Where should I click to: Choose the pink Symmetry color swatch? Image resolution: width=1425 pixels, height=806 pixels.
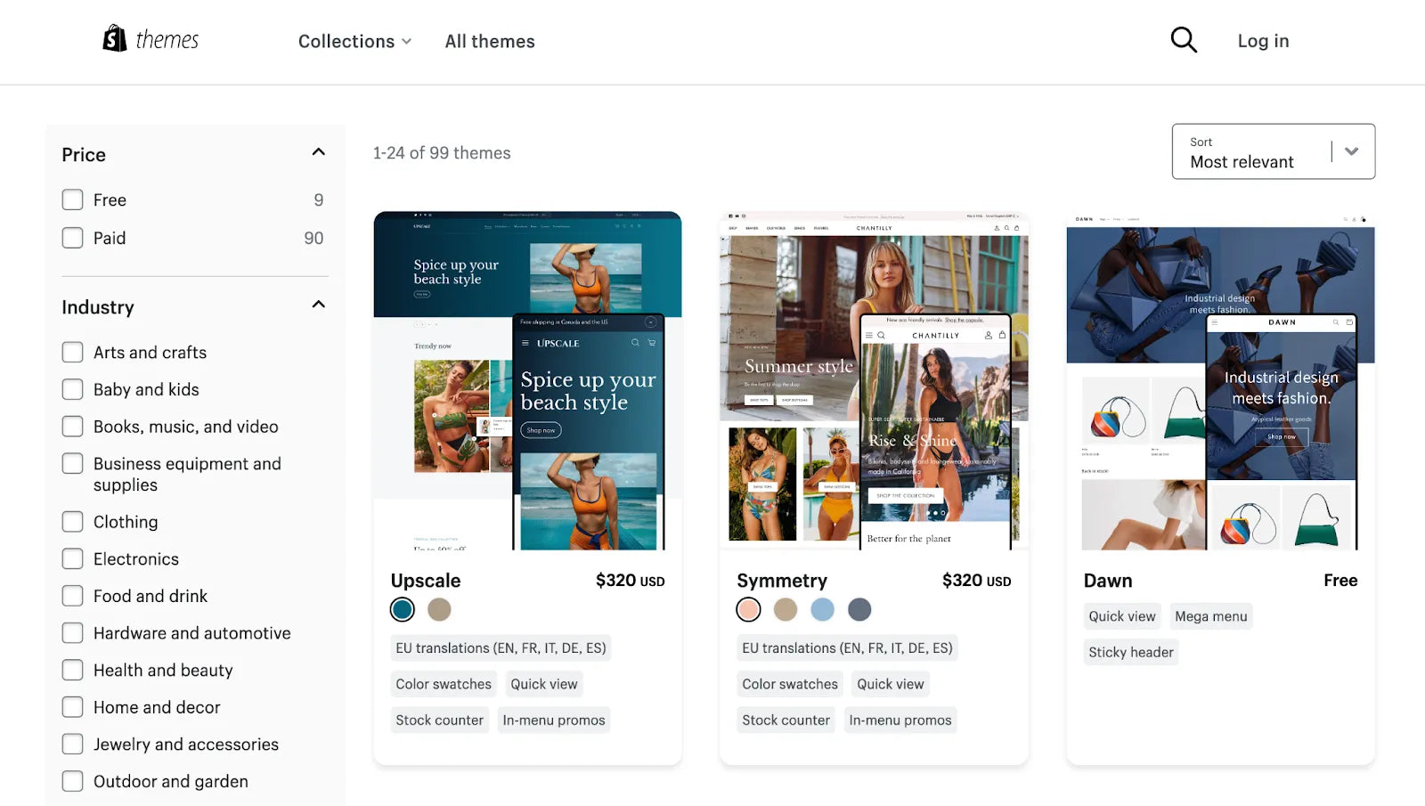click(x=748, y=609)
